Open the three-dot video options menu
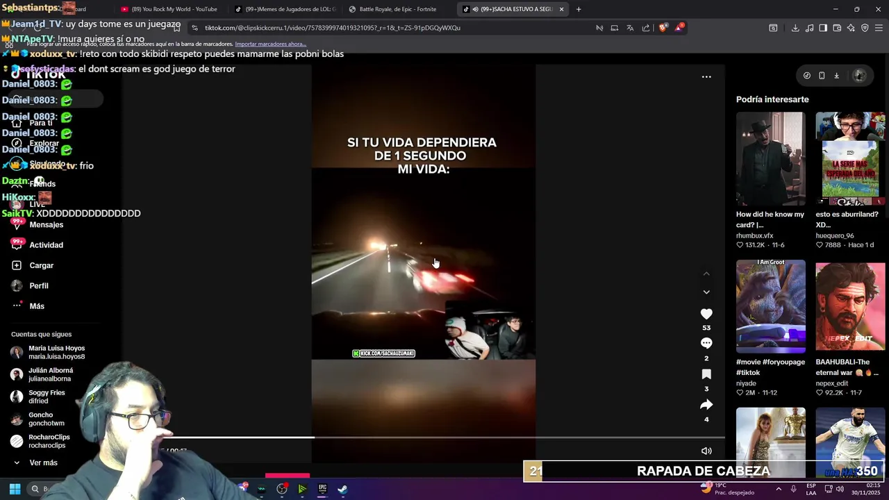This screenshot has width=889, height=500. pyautogui.click(x=706, y=76)
